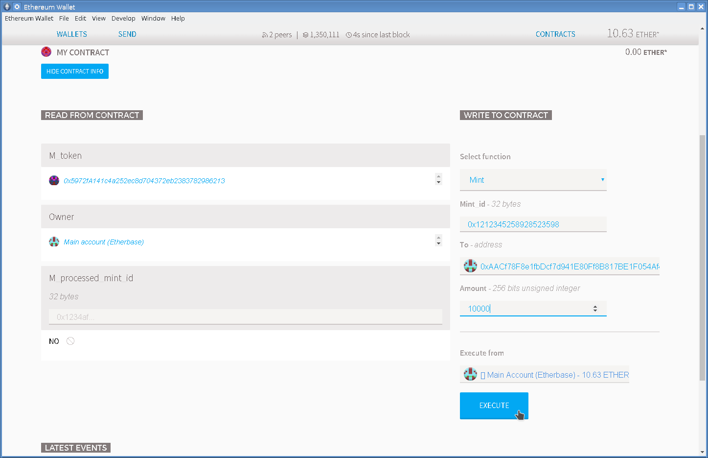Click the up arrow in the Owner row

[438, 238]
